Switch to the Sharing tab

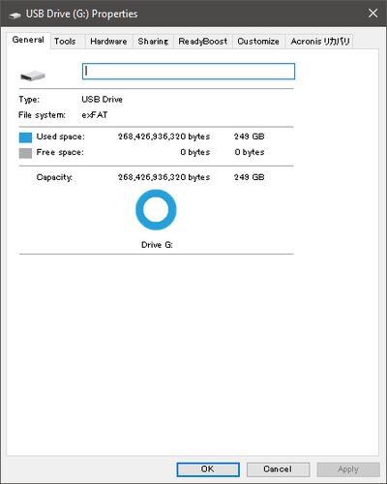coord(153,42)
